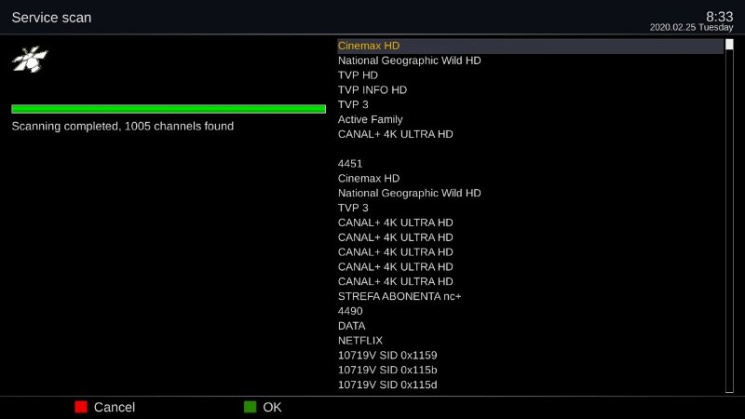Click the Cancel label

[x=114, y=407]
